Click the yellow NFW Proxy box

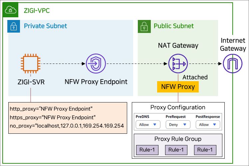[x=178, y=87]
